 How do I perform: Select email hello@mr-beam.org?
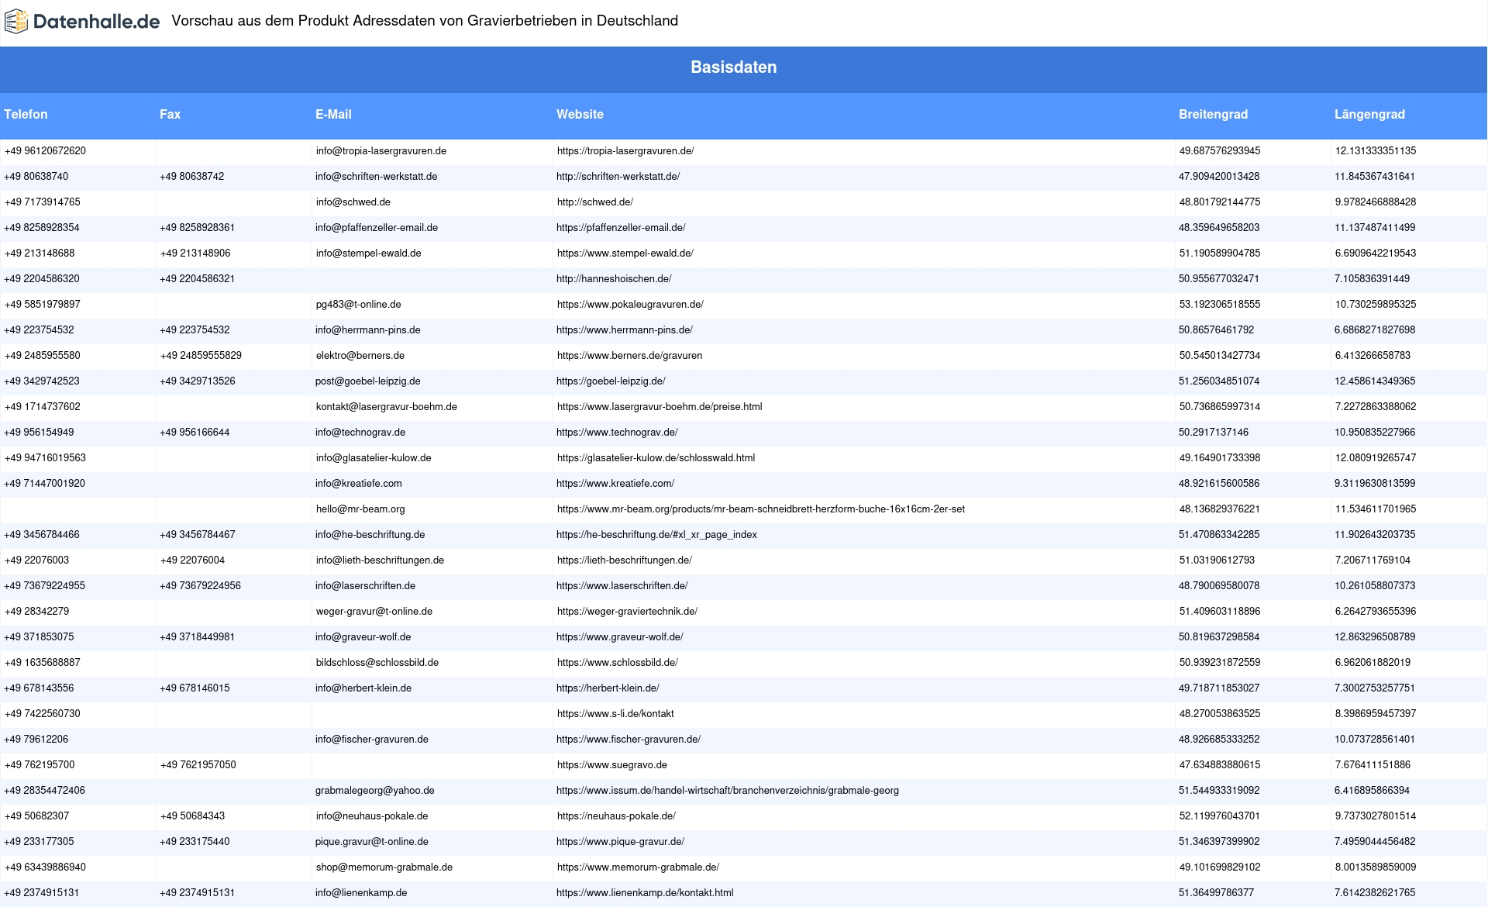tap(360, 509)
